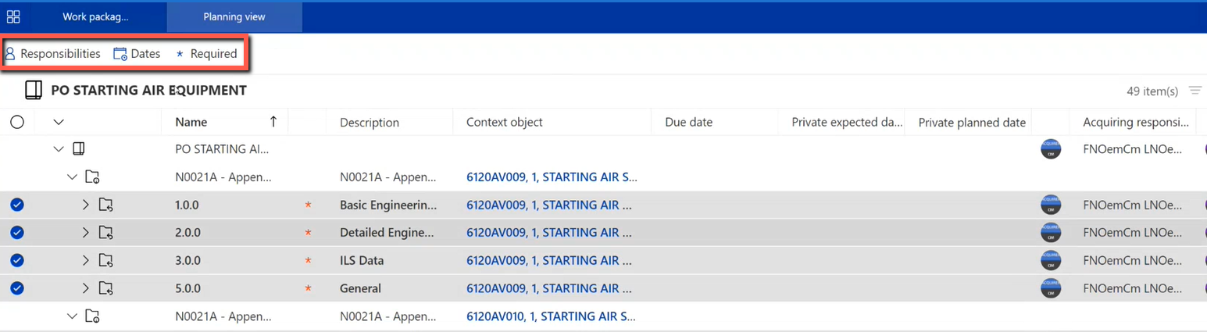Screen dimensions: 1207x332
Task: Click the book icon beside PO STARTING AIR EQUIPMENT title
Action: [x=33, y=91]
